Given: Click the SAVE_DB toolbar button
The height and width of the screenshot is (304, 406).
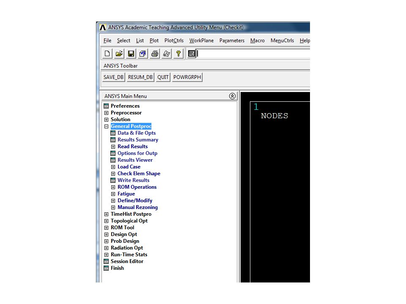Looking at the screenshot, I should tap(113, 77).
